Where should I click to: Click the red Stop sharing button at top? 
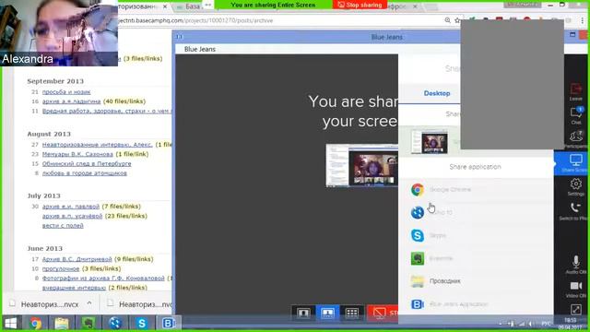[x=360, y=5]
